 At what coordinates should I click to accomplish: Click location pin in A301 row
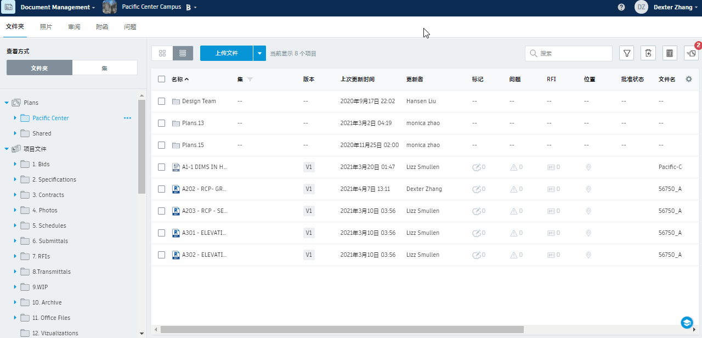click(x=588, y=233)
